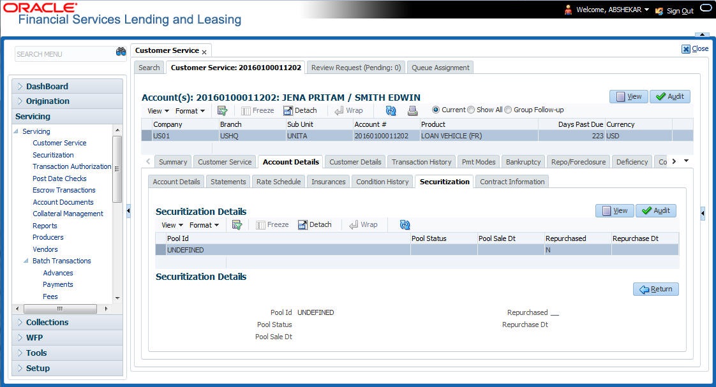716x387 pixels.
Task: Switch to the Summary tab
Action: [x=173, y=162]
